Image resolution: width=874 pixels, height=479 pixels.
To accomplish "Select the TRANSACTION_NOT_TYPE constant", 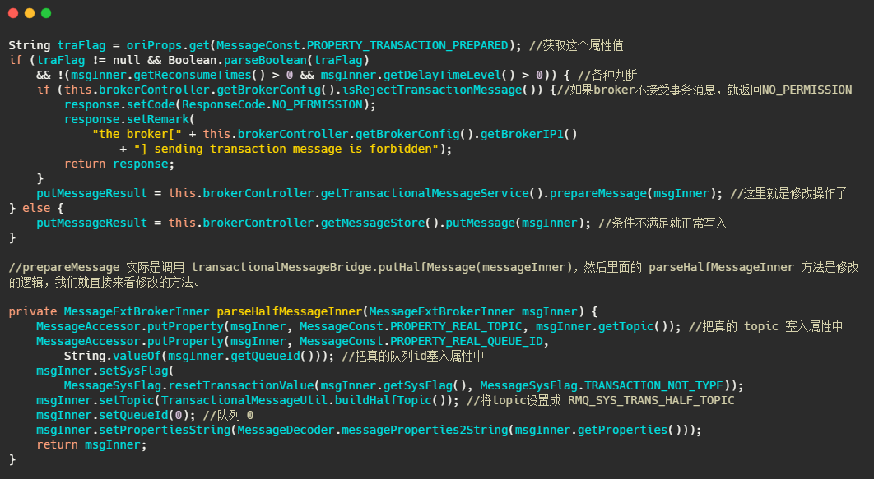I will point(653,385).
